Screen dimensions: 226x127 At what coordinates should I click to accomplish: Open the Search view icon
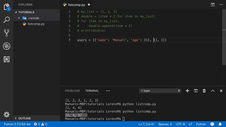coord(7,20)
